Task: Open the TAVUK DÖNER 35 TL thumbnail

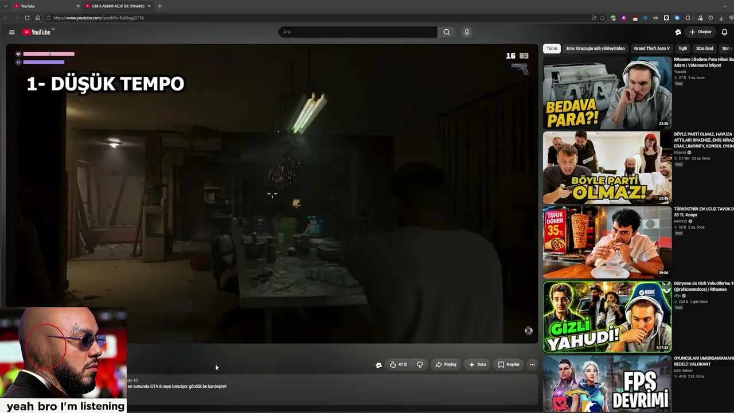Action: tap(607, 242)
